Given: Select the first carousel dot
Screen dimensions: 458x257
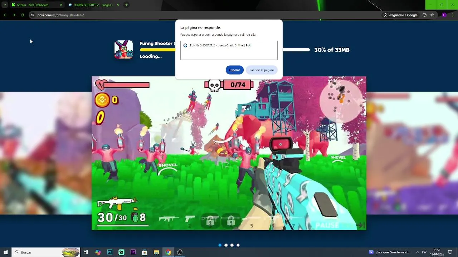Looking at the screenshot, I should pos(220,245).
